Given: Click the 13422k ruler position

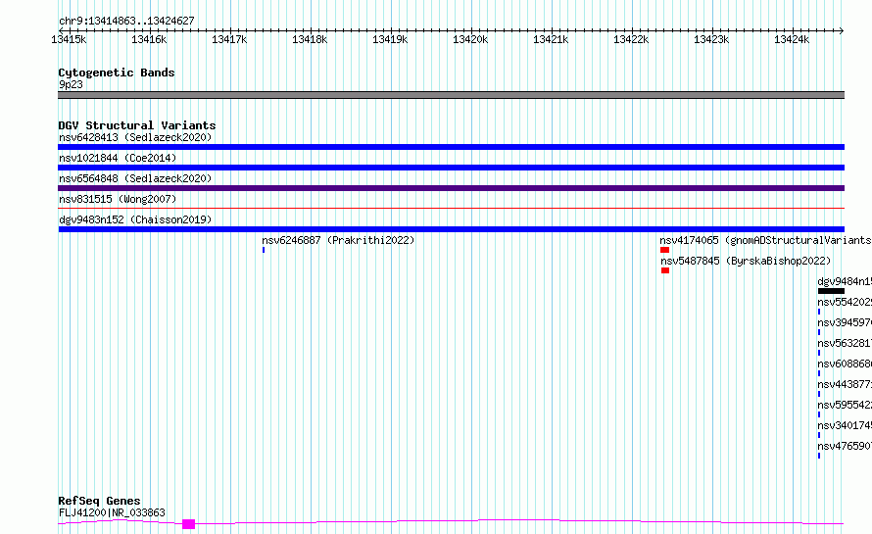Looking at the screenshot, I should tap(631, 39).
